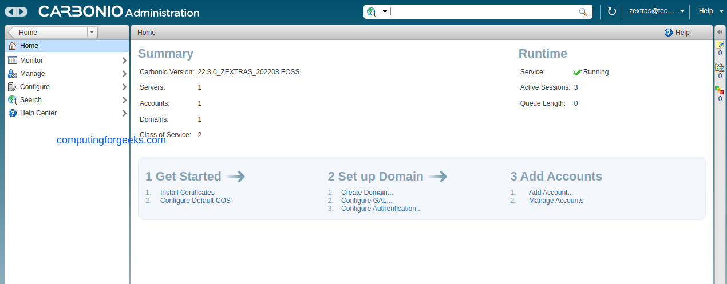This screenshot has width=727, height=284.
Task: Click the Runtime heading
Action: (543, 54)
